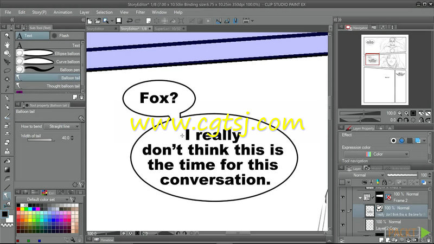Choose the Thought balloon tail sub tool
Viewport: 434px width, 244px height.
pyautogui.click(x=48, y=86)
